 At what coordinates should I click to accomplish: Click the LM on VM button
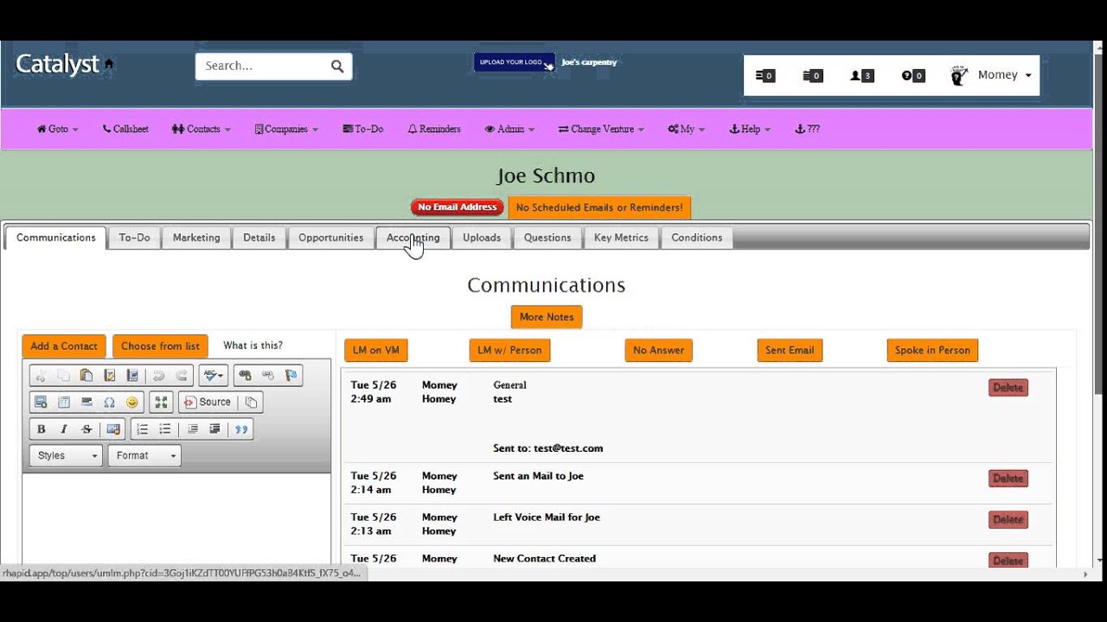pyautogui.click(x=376, y=350)
